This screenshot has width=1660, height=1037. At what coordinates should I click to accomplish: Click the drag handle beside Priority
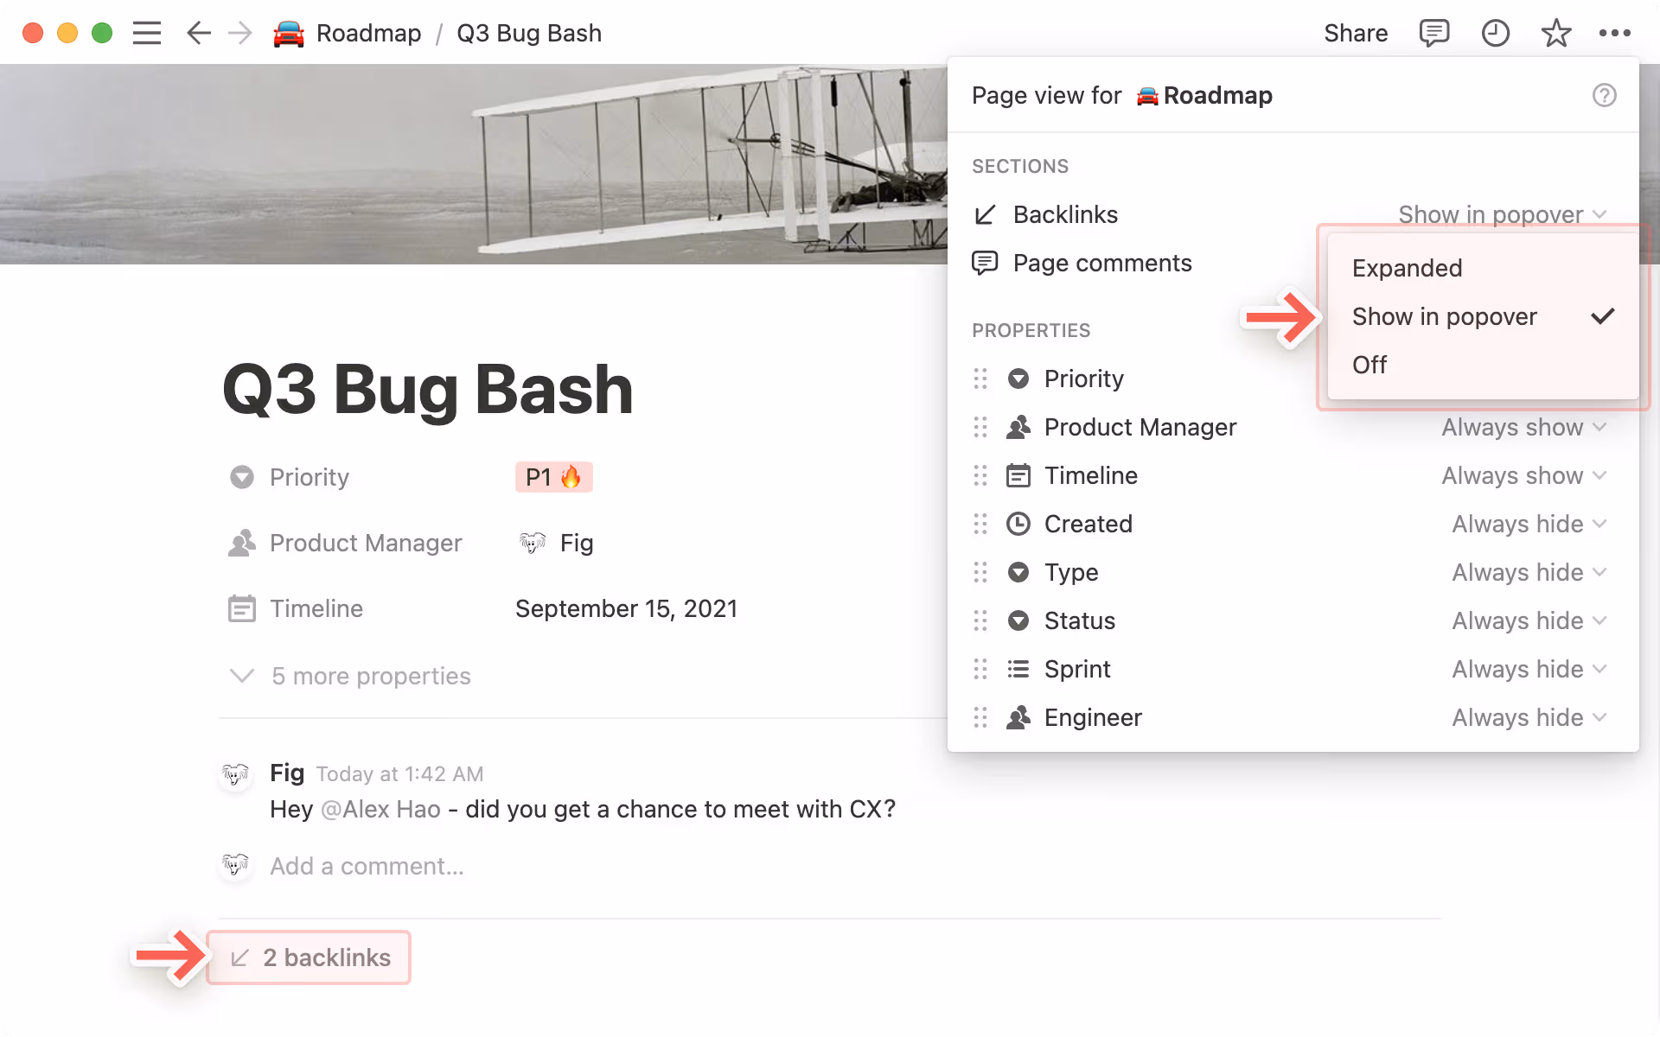pos(980,379)
